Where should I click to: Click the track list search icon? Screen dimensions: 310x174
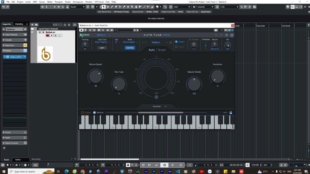point(74,25)
